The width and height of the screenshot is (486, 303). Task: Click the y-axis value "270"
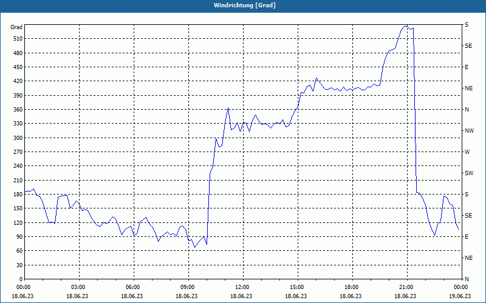18,152
